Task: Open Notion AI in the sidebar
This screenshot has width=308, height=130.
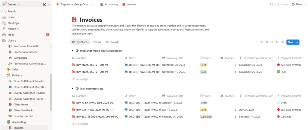Action: [x=14, y=29]
